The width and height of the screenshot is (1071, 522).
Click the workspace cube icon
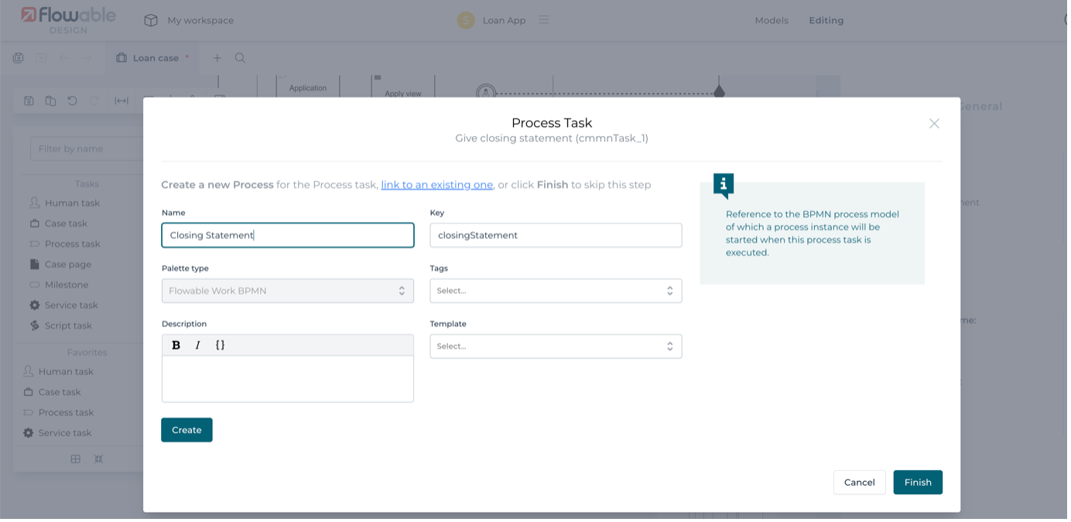(x=151, y=20)
